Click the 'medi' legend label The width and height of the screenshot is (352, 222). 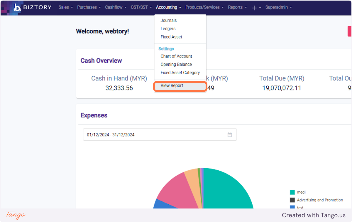pyautogui.click(x=301, y=192)
